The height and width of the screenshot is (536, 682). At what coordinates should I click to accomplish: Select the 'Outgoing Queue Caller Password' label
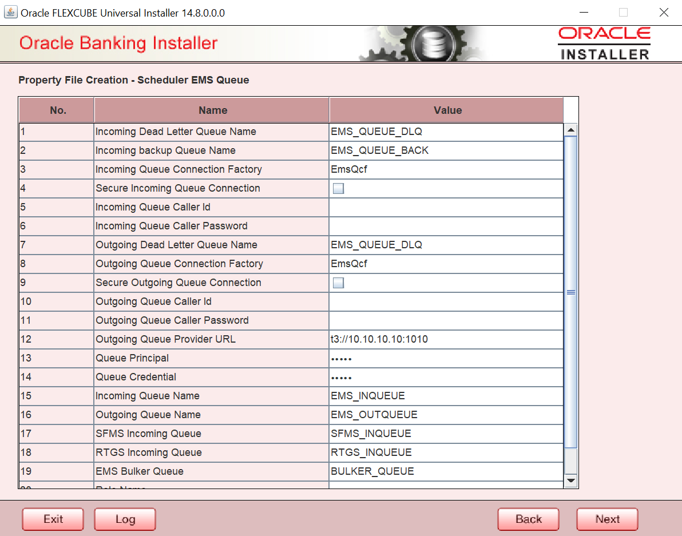(172, 320)
